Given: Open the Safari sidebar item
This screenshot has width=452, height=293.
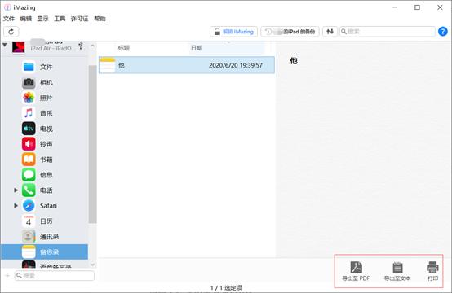Looking at the screenshot, I should (45, 206).
